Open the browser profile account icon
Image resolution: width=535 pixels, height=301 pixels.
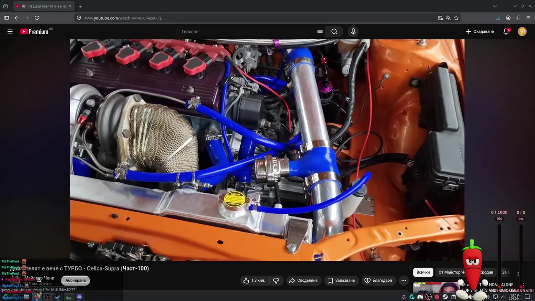coord(508,18)
